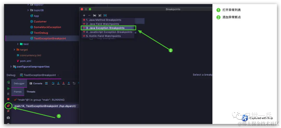
Task: Close the TestExceptionBreakpoint debug tab
Action: (x=58, y=75)
